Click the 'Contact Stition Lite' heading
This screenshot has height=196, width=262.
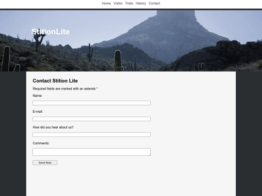click(x=55, y=81)
